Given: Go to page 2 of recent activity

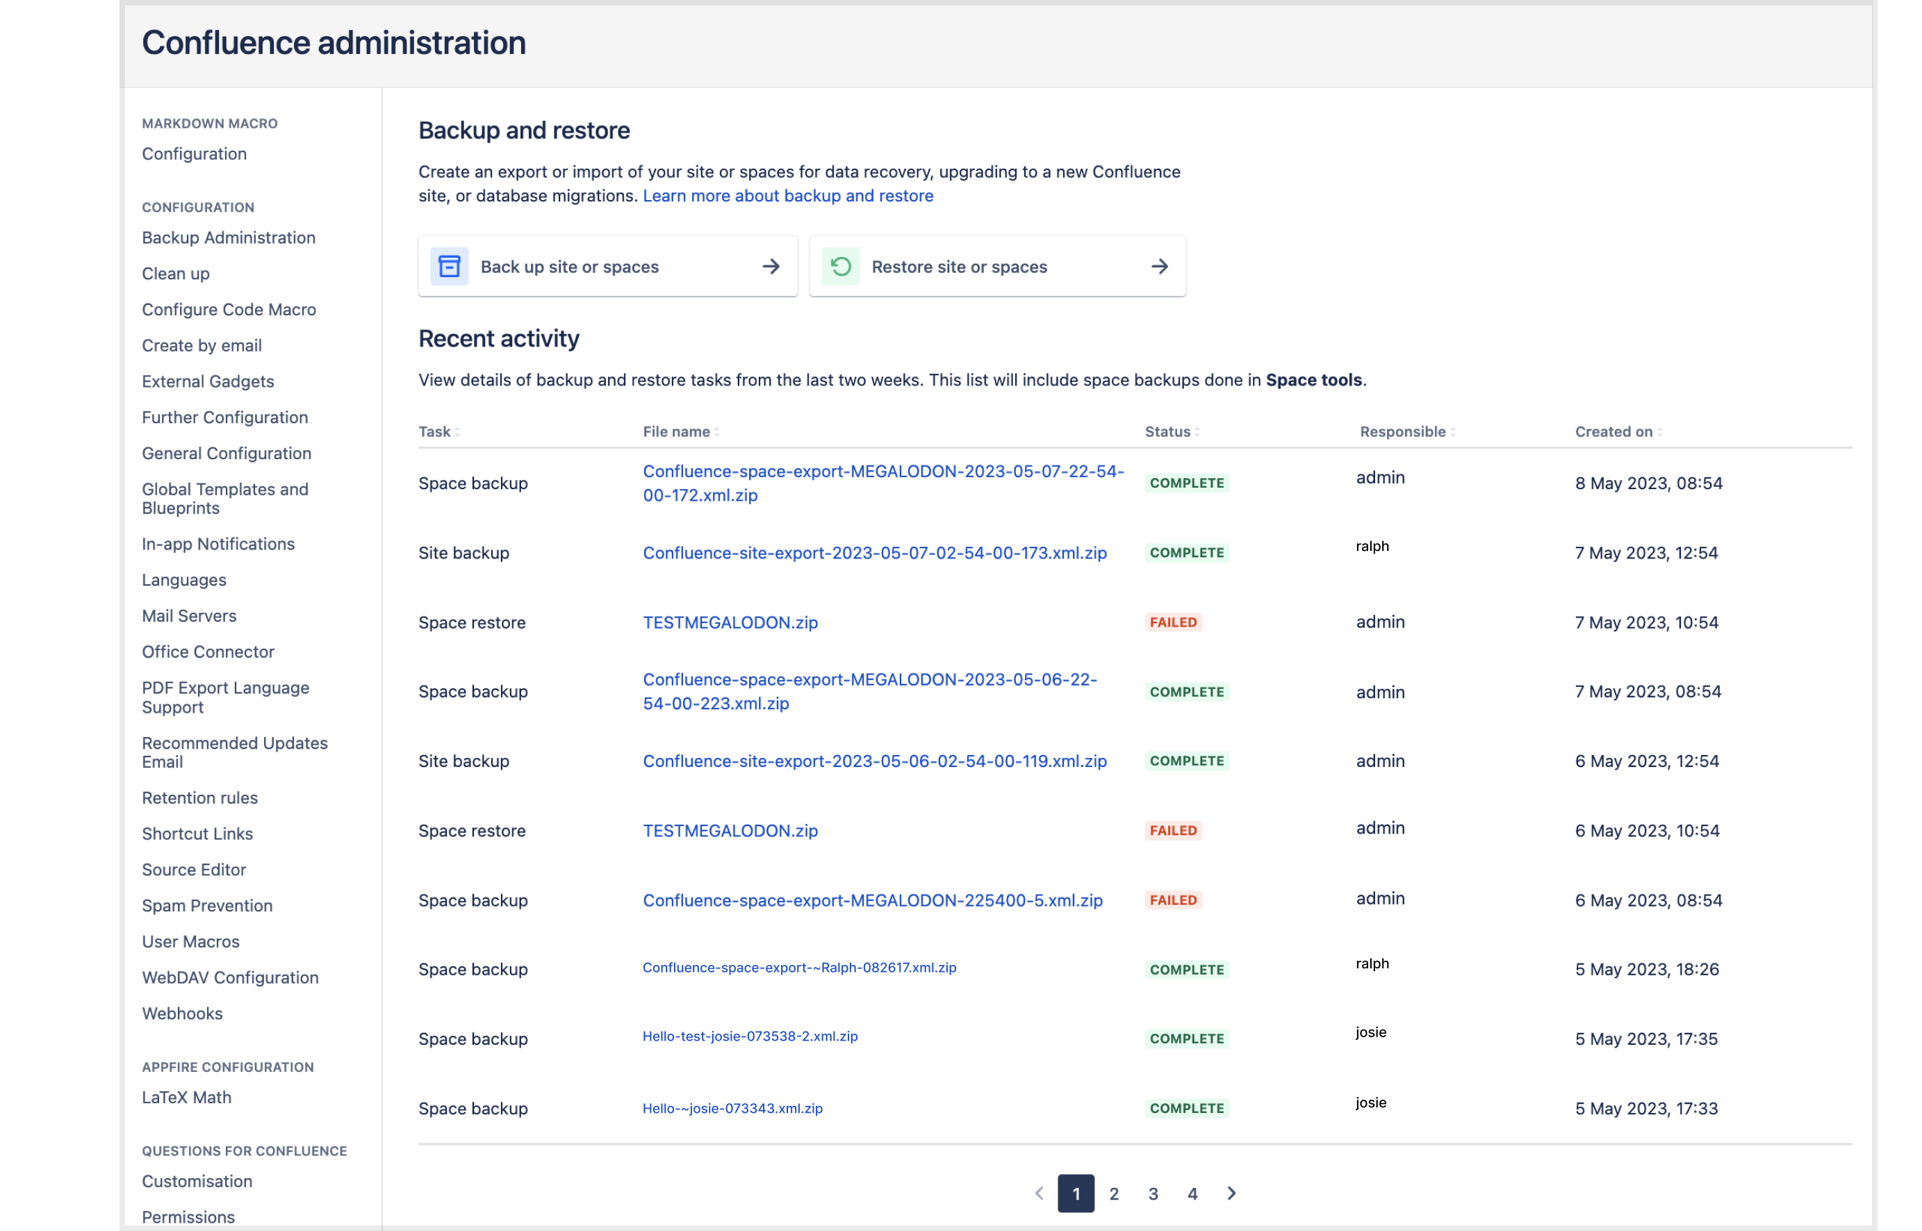Looking at the screenshot, I should pyautogui.click(x=1114, y=1193).
